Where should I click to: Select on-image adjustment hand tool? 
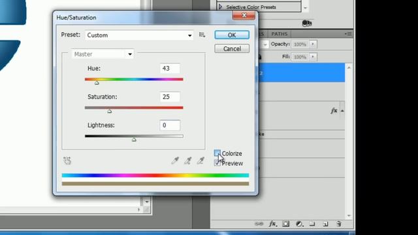click(67, 161)
